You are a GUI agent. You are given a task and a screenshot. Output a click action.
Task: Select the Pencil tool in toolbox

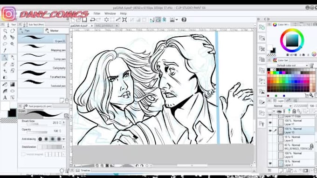13,58
